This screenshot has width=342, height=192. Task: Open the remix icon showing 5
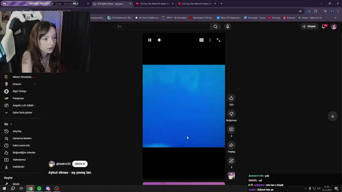231,161
